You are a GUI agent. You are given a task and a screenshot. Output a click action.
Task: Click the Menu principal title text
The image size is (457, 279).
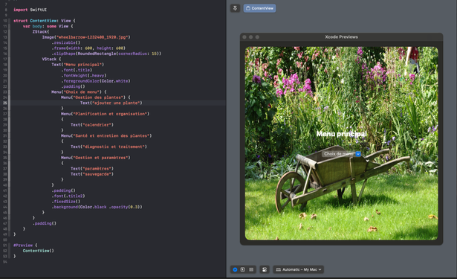pyautogui.click(x=341, y=134)
